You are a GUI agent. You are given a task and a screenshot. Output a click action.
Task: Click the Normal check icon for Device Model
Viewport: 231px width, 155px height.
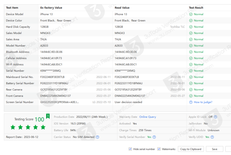click(x=191, y=14)
